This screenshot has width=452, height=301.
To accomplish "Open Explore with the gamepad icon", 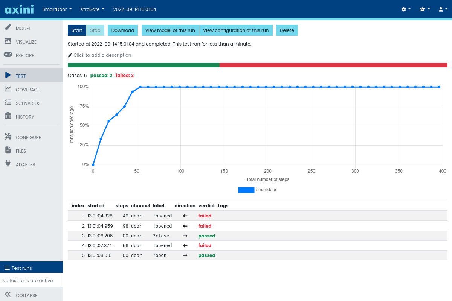I will point(8,55).
